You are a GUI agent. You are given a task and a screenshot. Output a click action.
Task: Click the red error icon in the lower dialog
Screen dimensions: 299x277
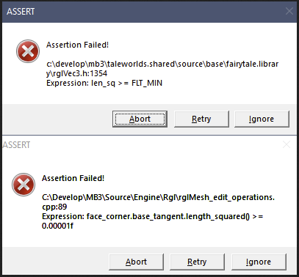pos(24,185)
